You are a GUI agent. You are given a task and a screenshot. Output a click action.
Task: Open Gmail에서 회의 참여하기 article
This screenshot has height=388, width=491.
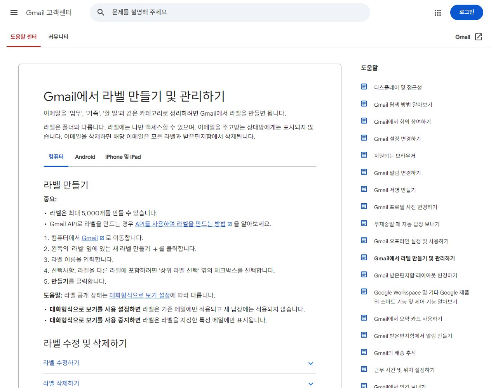[x=402, y=122]
